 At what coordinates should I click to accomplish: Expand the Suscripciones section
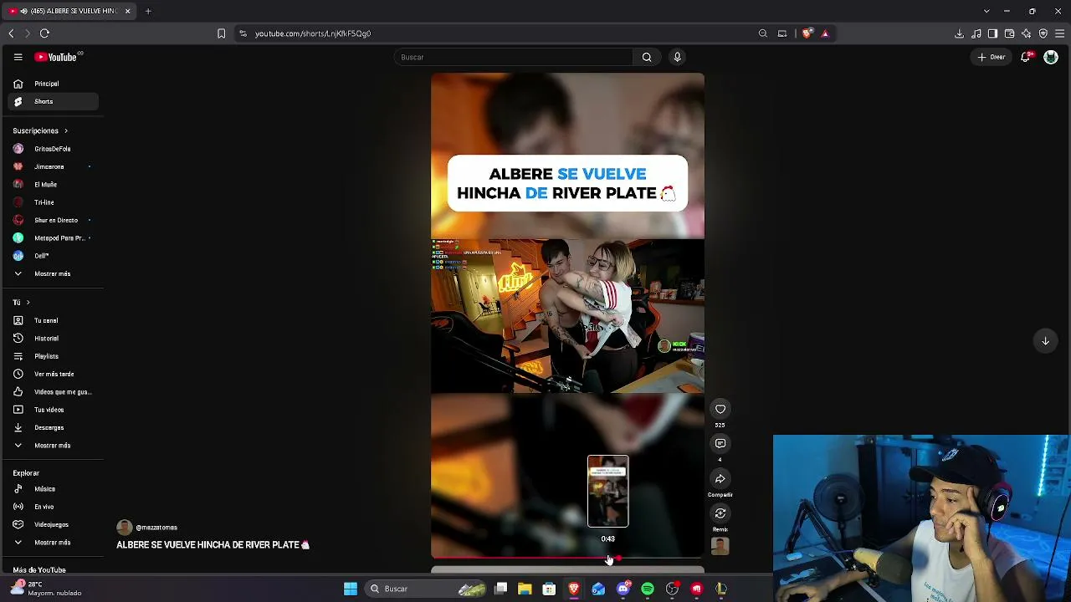click(x=40, y=130)
